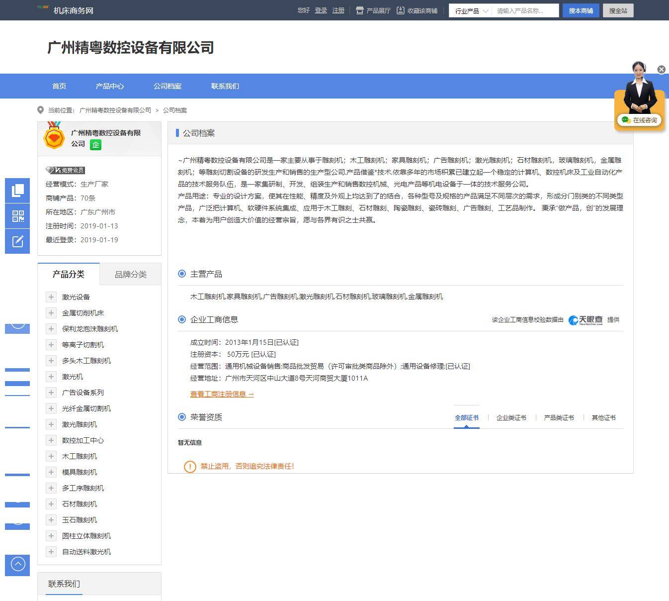Open the 查看工商注册信息 link
The height and width of the screenshot is (601, 669).
222,394
